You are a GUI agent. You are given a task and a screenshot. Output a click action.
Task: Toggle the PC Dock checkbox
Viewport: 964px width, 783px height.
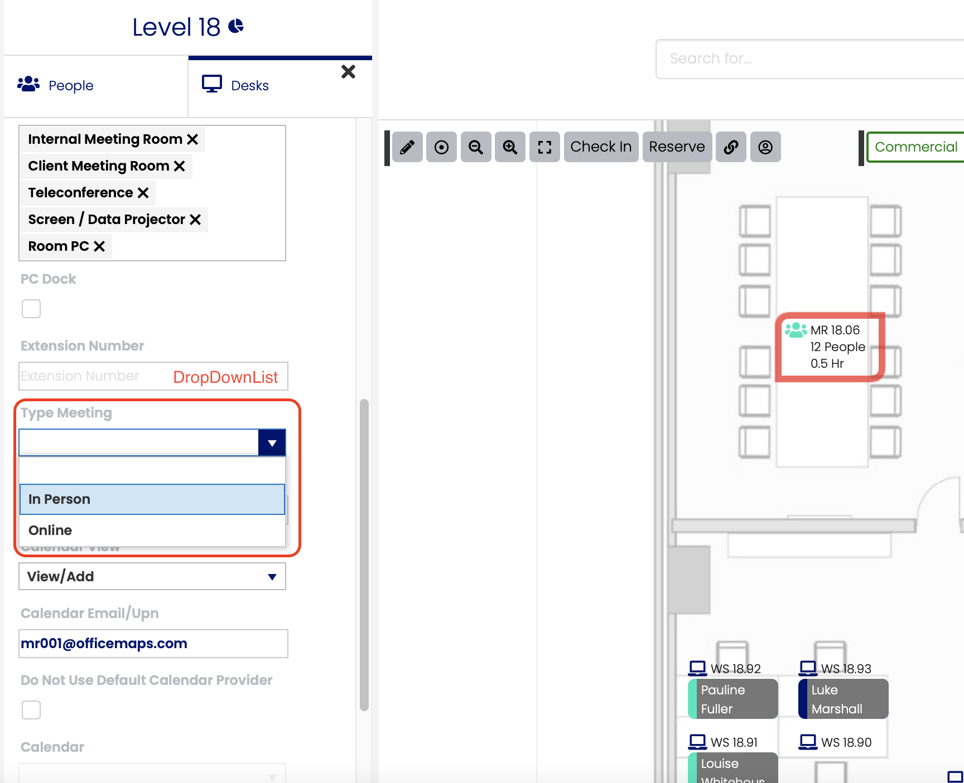tap(31, 309)
